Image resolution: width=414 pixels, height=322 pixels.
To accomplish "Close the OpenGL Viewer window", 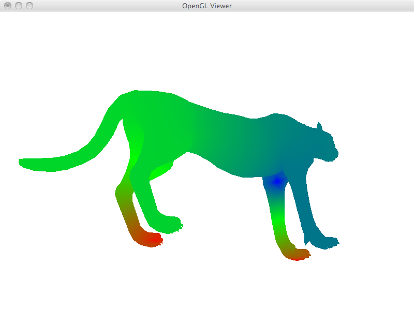I will pos(8,6).
